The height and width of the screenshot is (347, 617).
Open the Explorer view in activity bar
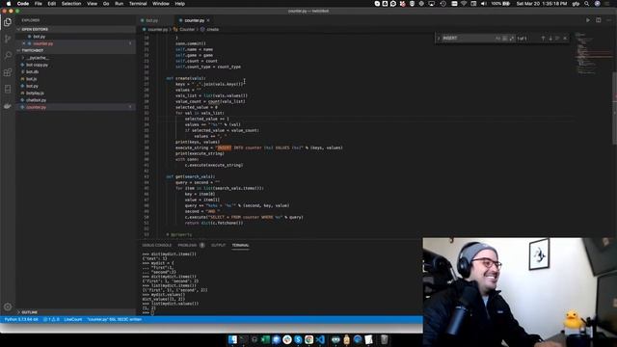pyautogui.click(x=8, y=22)
